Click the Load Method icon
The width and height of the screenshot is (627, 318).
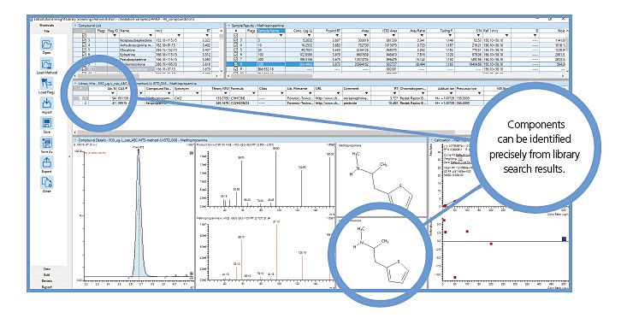click(x=47, y=64)
